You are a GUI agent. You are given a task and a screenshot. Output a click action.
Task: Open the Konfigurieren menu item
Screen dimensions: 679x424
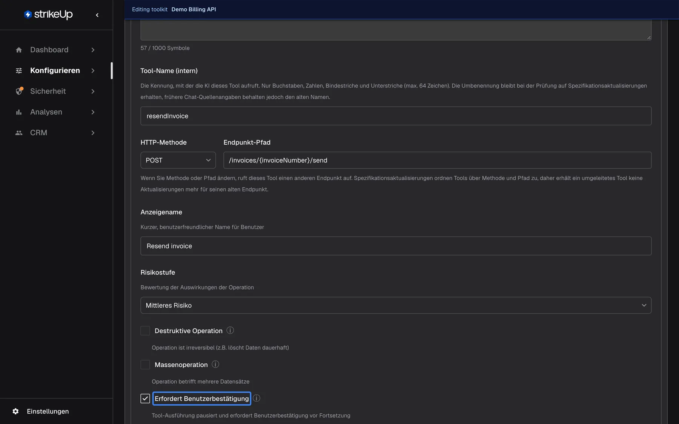(x=55, y=70)
